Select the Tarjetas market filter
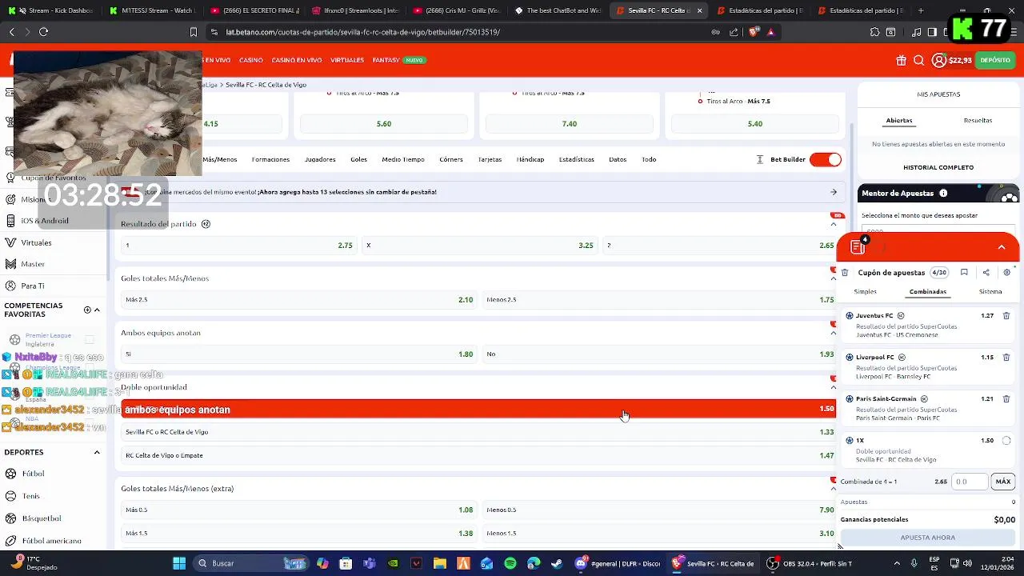Image resolution: width=1024 pixels, height=576 pixels. (x=490, y=159)
